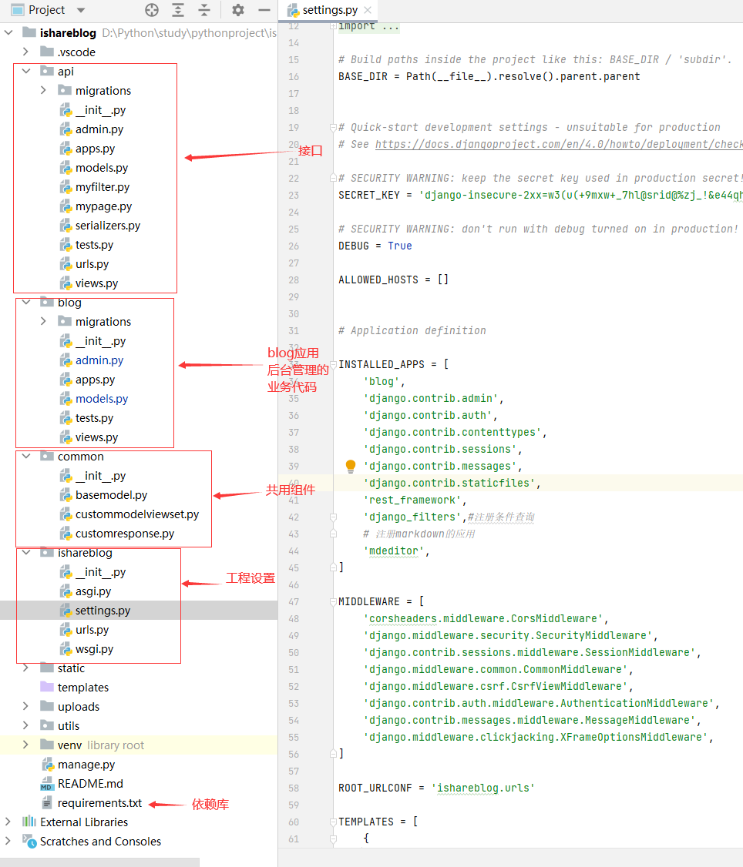Collapse the api folder

tap(26, 71)
